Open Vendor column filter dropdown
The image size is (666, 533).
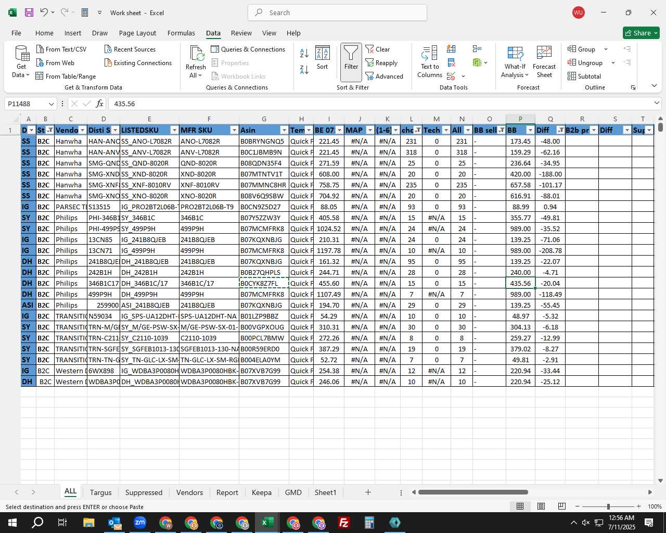[x=82, y=130]
